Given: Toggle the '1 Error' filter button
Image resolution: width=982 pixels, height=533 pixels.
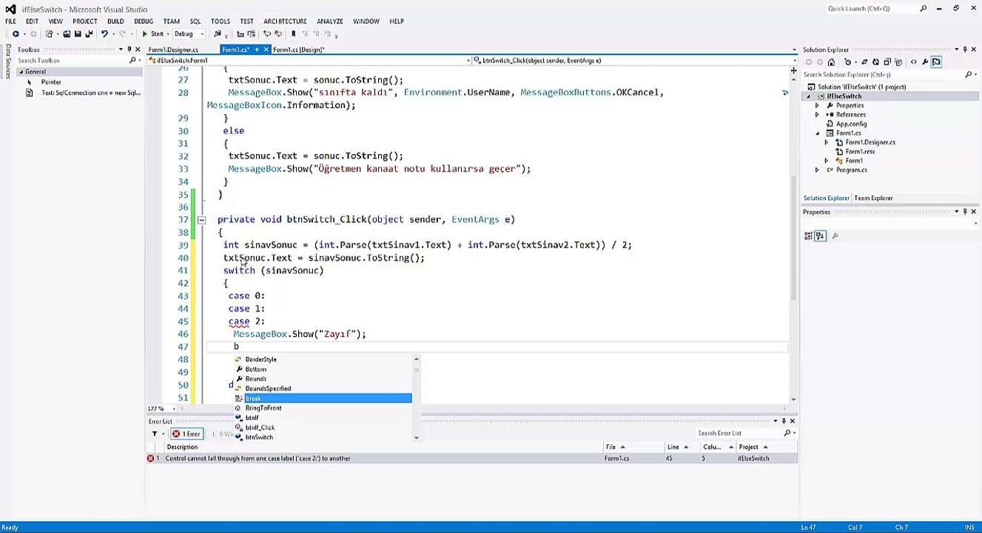Looking at the screenshot, I should [186, 434].
